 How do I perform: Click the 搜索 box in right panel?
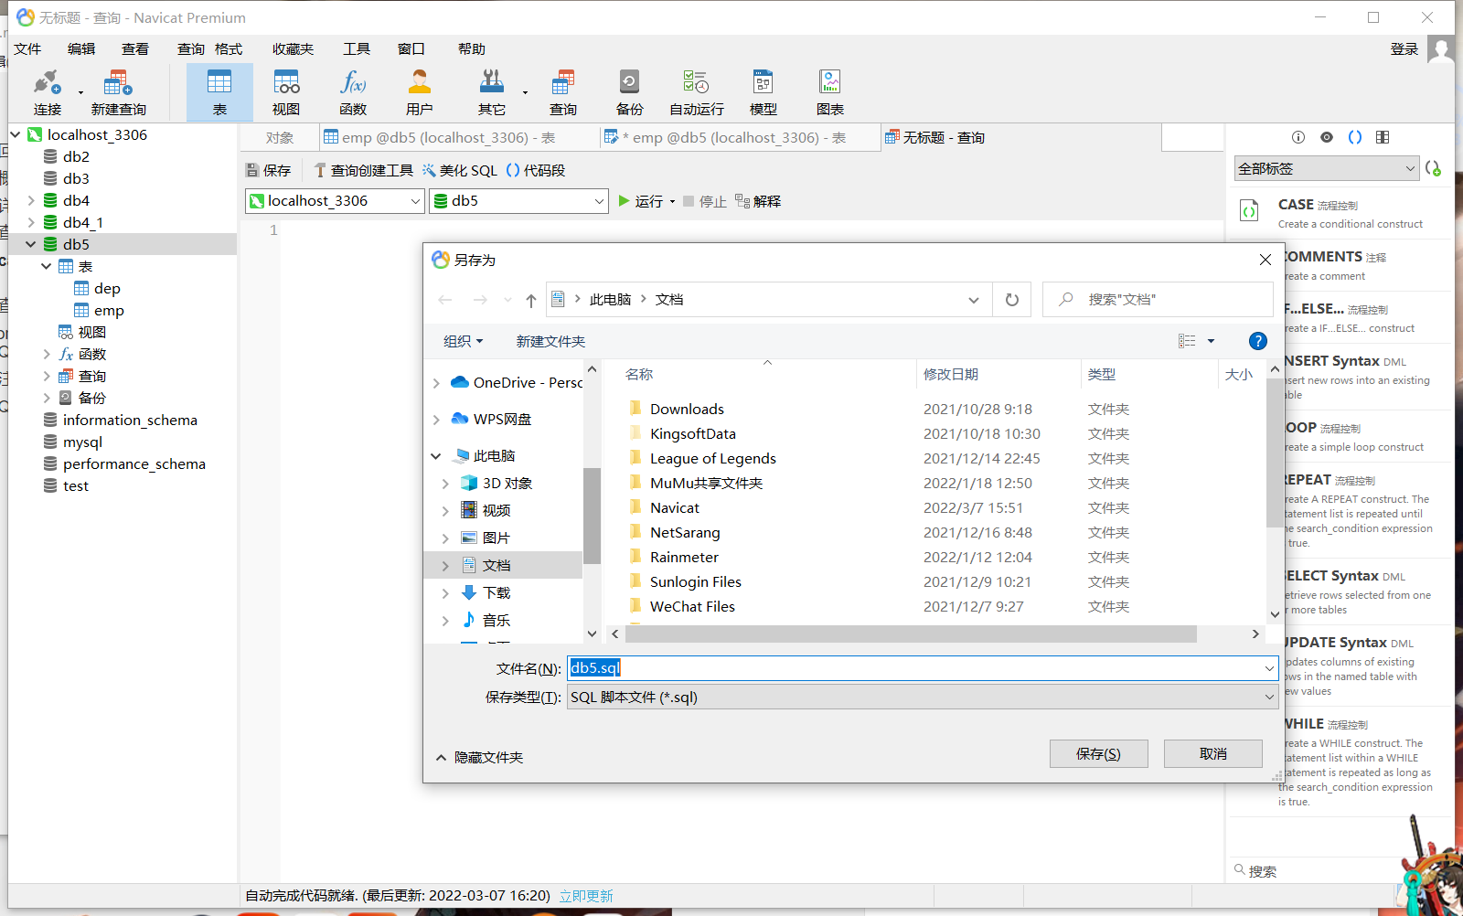coord(1313,871)
